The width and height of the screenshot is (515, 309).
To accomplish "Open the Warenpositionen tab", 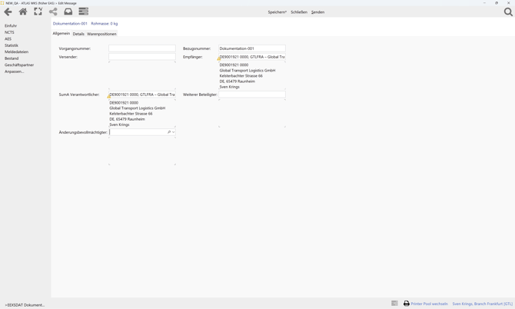I will [101, 34].
